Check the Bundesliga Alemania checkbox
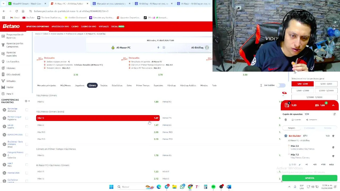The image size is (340, 191). click(27, 110)
